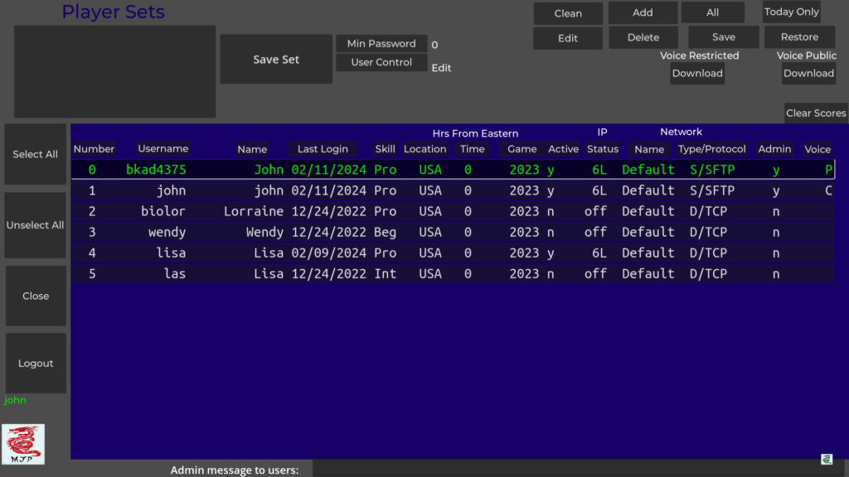The width and height of the screenshot is (849, 477).
Task: Click the Player Sets list box
Action: tap(114, 71)
